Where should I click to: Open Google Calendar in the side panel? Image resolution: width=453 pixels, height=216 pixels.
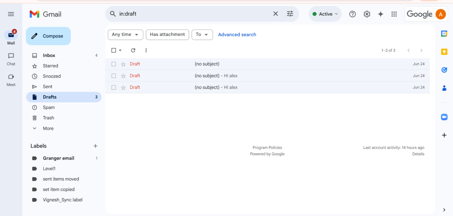(x=444, y=33)
